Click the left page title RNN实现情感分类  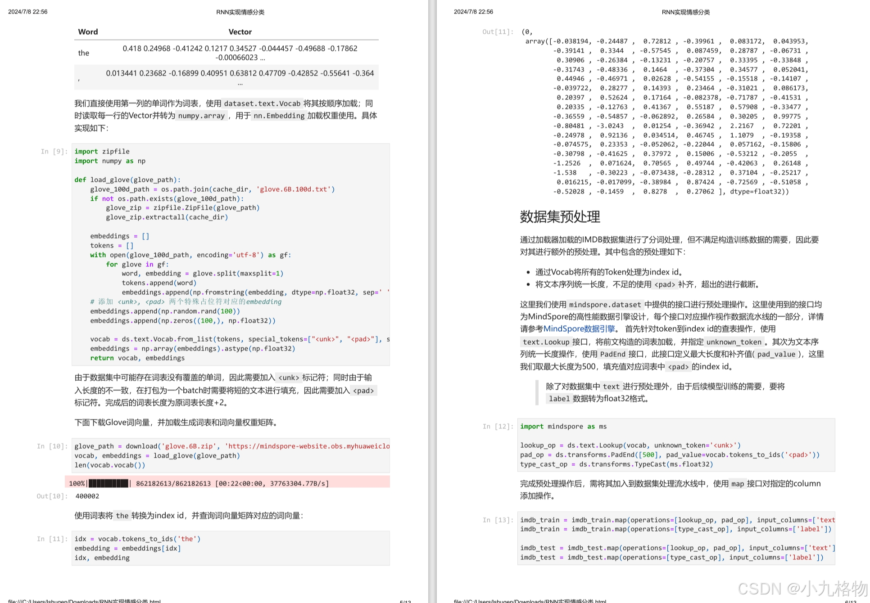click(240, 12)
